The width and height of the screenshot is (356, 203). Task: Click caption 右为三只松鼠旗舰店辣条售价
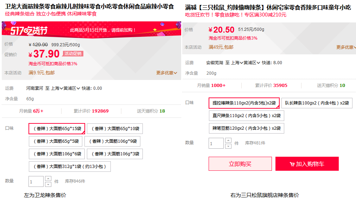(265, 195)
